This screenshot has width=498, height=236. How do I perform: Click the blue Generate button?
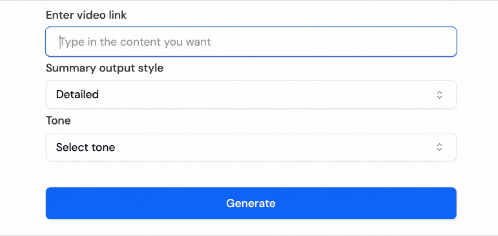[x=251, y=203]
